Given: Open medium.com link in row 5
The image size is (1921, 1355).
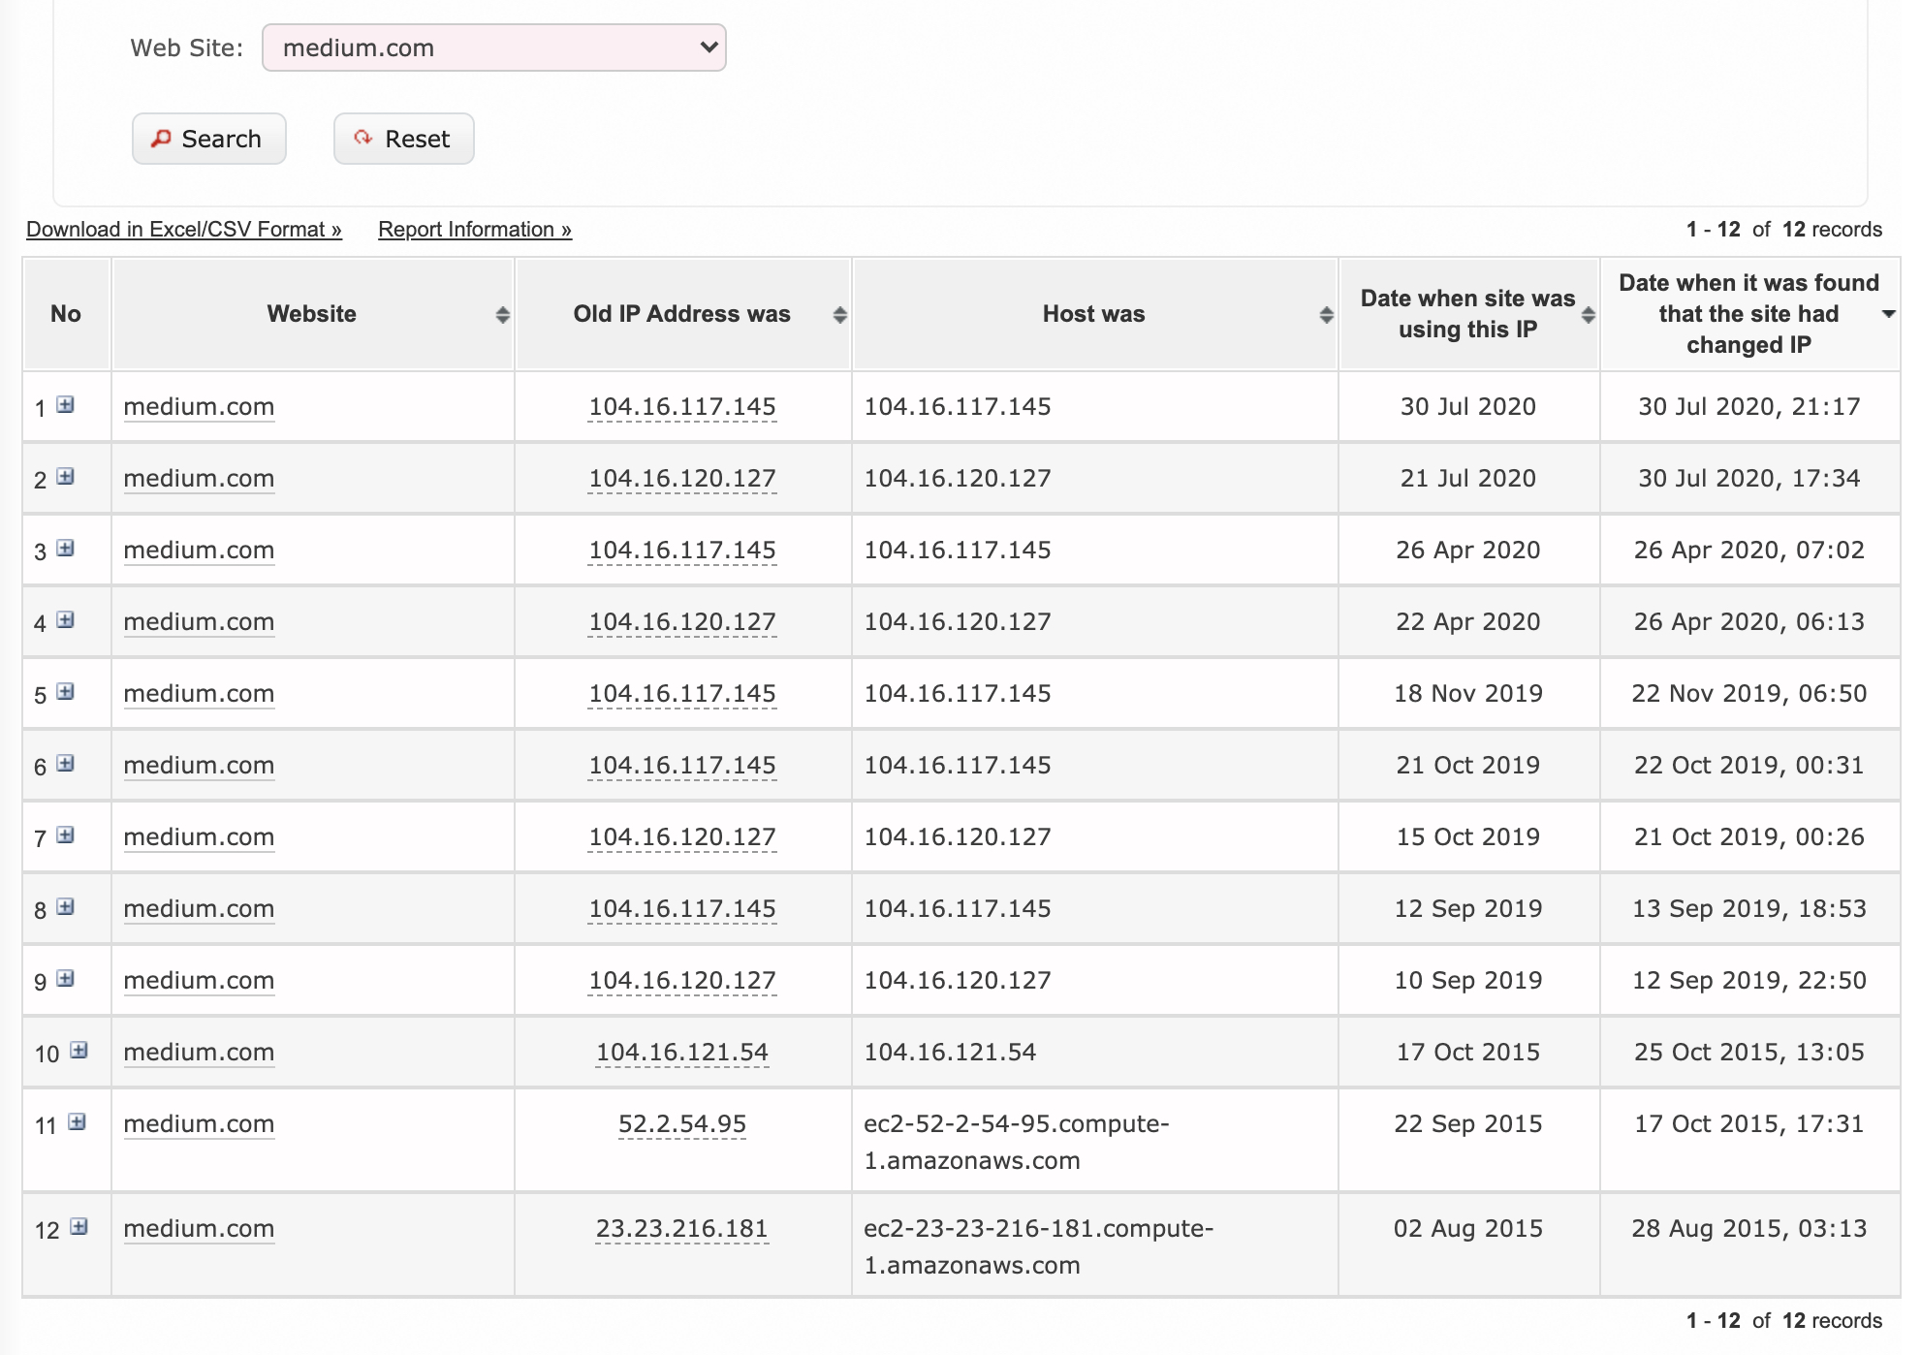Looking at the screenshot, I should 199,694.
